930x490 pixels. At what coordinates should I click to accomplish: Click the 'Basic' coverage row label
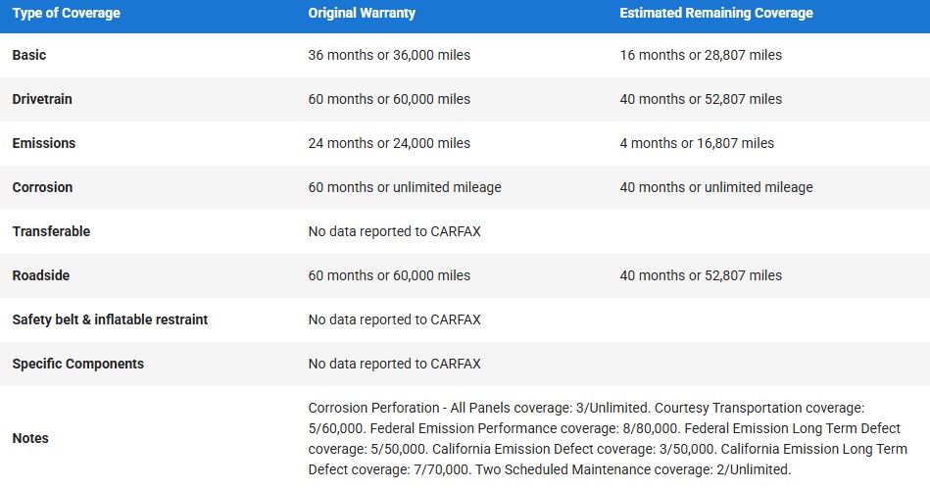[29, 55]
